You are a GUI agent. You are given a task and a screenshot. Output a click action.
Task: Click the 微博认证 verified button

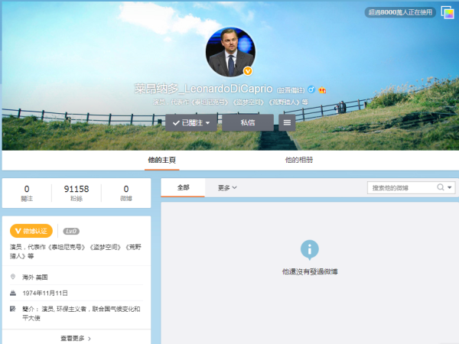[31, 231]
